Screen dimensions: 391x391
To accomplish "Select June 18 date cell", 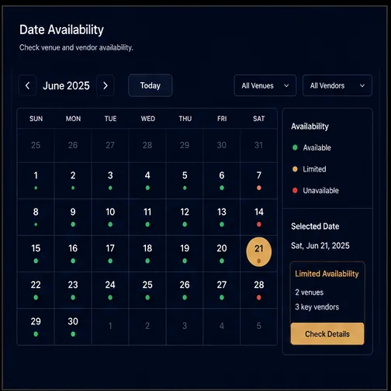I will pos(147,254).
